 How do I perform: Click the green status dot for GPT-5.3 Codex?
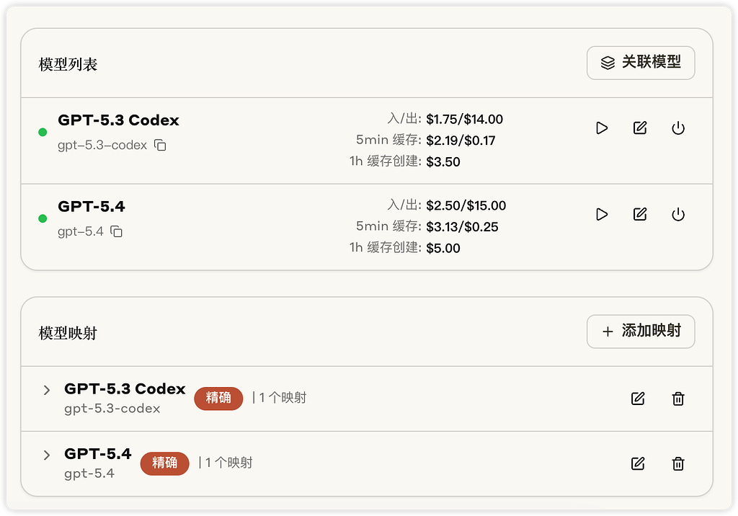(x=43, y=132)
